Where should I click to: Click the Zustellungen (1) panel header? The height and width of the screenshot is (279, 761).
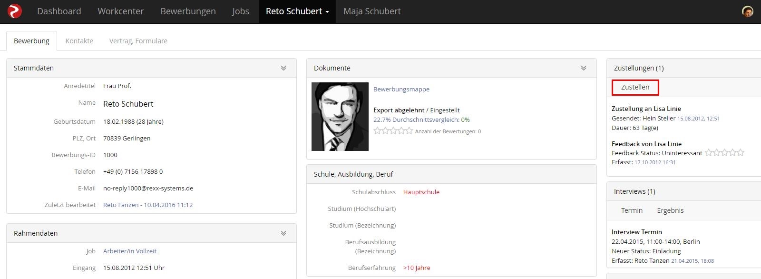684,68
